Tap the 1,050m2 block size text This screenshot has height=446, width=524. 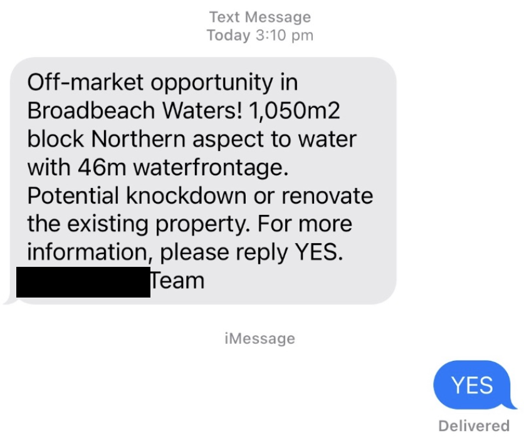click(x=295, y=110)
